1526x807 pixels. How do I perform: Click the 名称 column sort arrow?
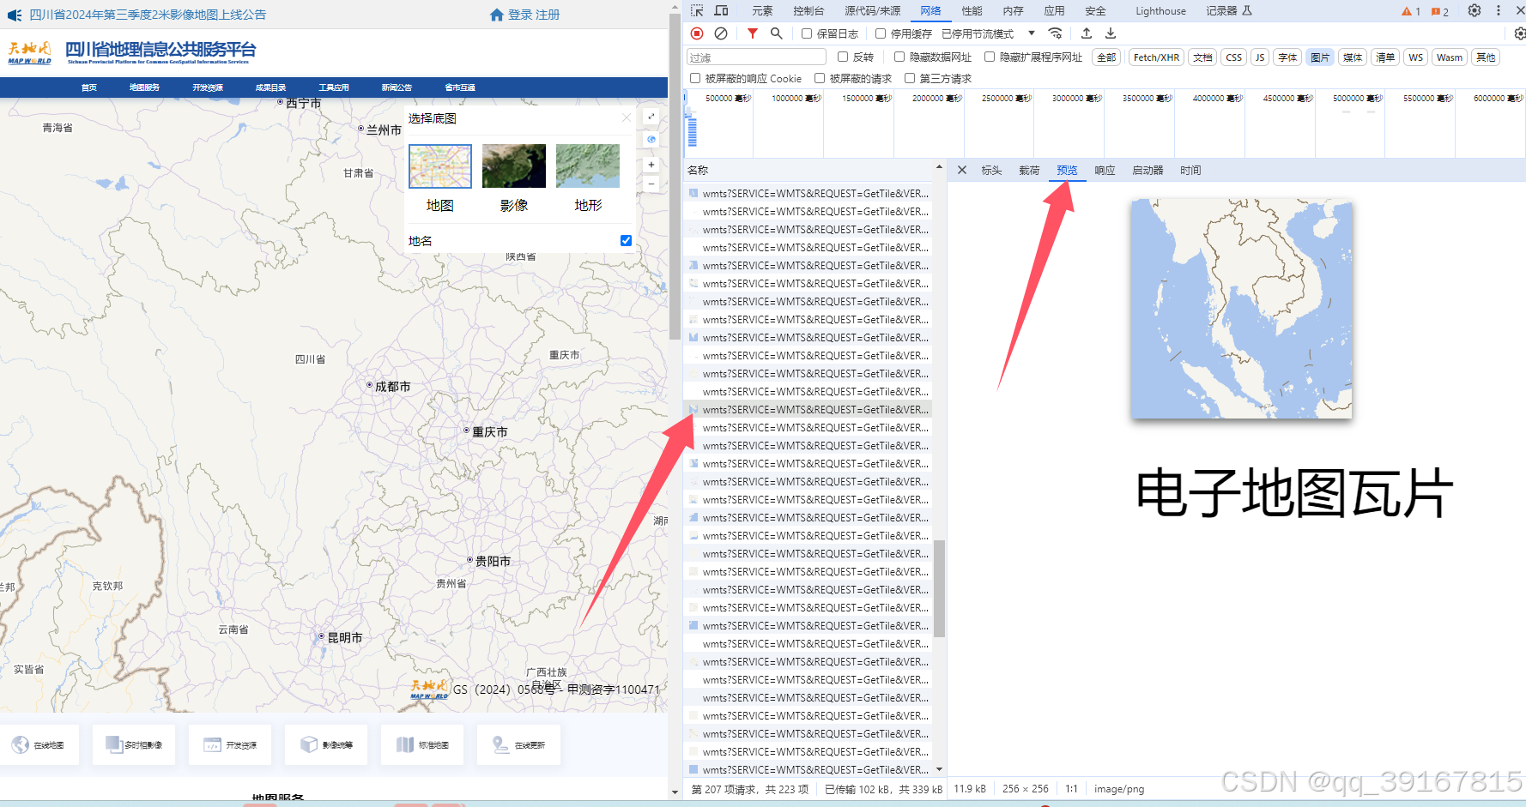pos(939,167)
